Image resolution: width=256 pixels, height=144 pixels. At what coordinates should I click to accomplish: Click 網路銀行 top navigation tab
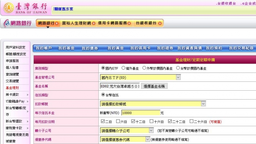pyautogui.click(x=48, y=23)
